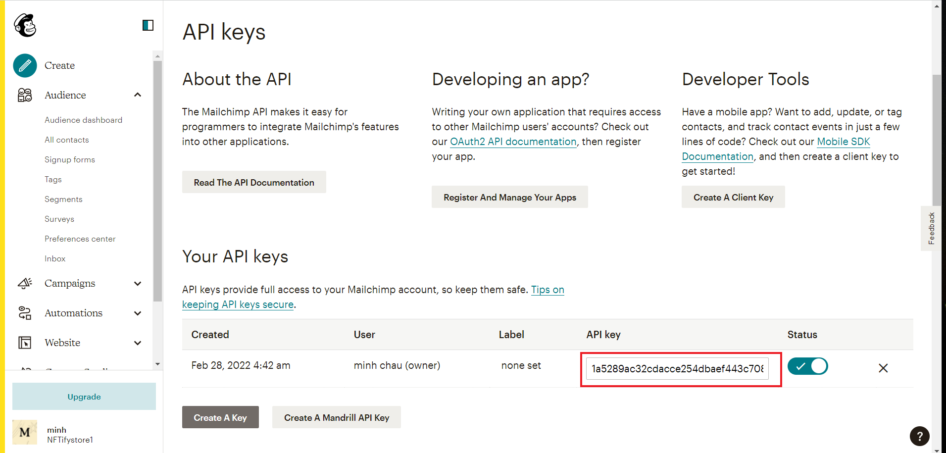The image size is (946, 453).
Task: Click the User column header
Action: click(x=364, y=335)
